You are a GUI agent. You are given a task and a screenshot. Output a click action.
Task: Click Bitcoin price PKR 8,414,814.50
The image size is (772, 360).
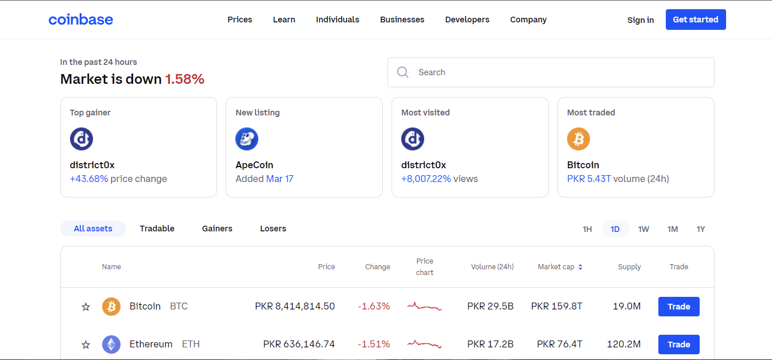click(295, 307)
